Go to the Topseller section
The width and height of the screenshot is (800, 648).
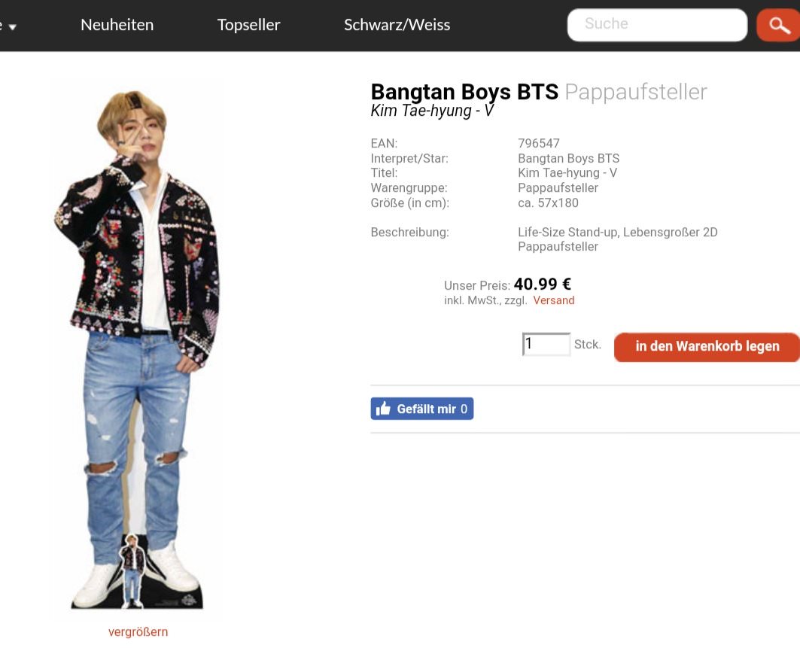pyautogui.click(x=248, y=25)
